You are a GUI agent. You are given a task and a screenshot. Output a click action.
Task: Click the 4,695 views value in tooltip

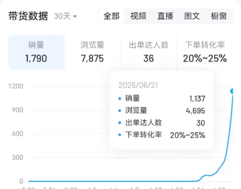point(196,111)
